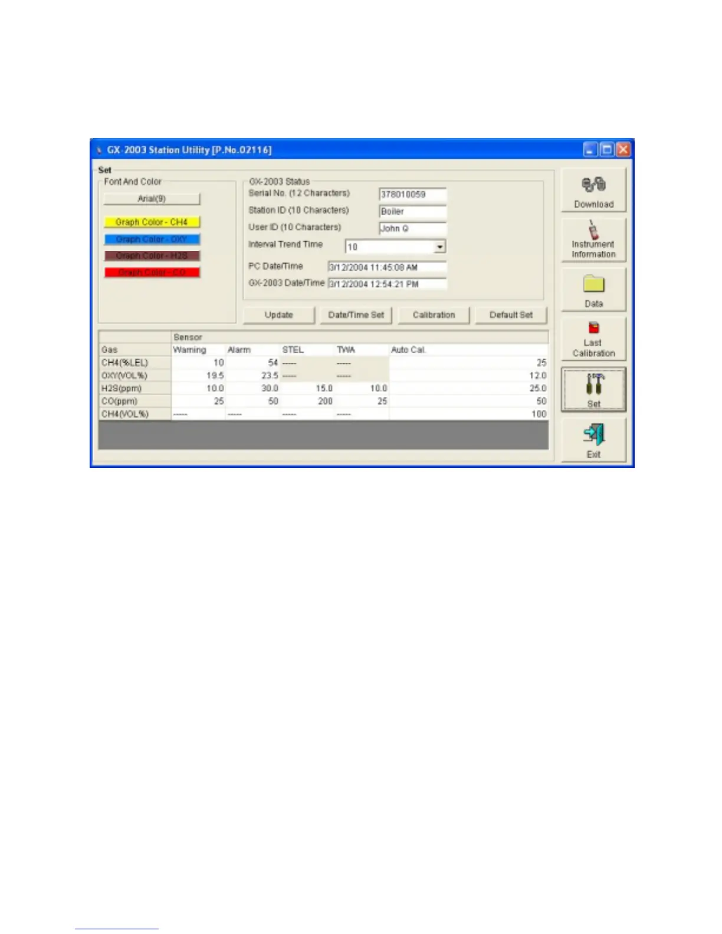Click the Arial(9) font button

pyautogui.click(x=152, y=199)
